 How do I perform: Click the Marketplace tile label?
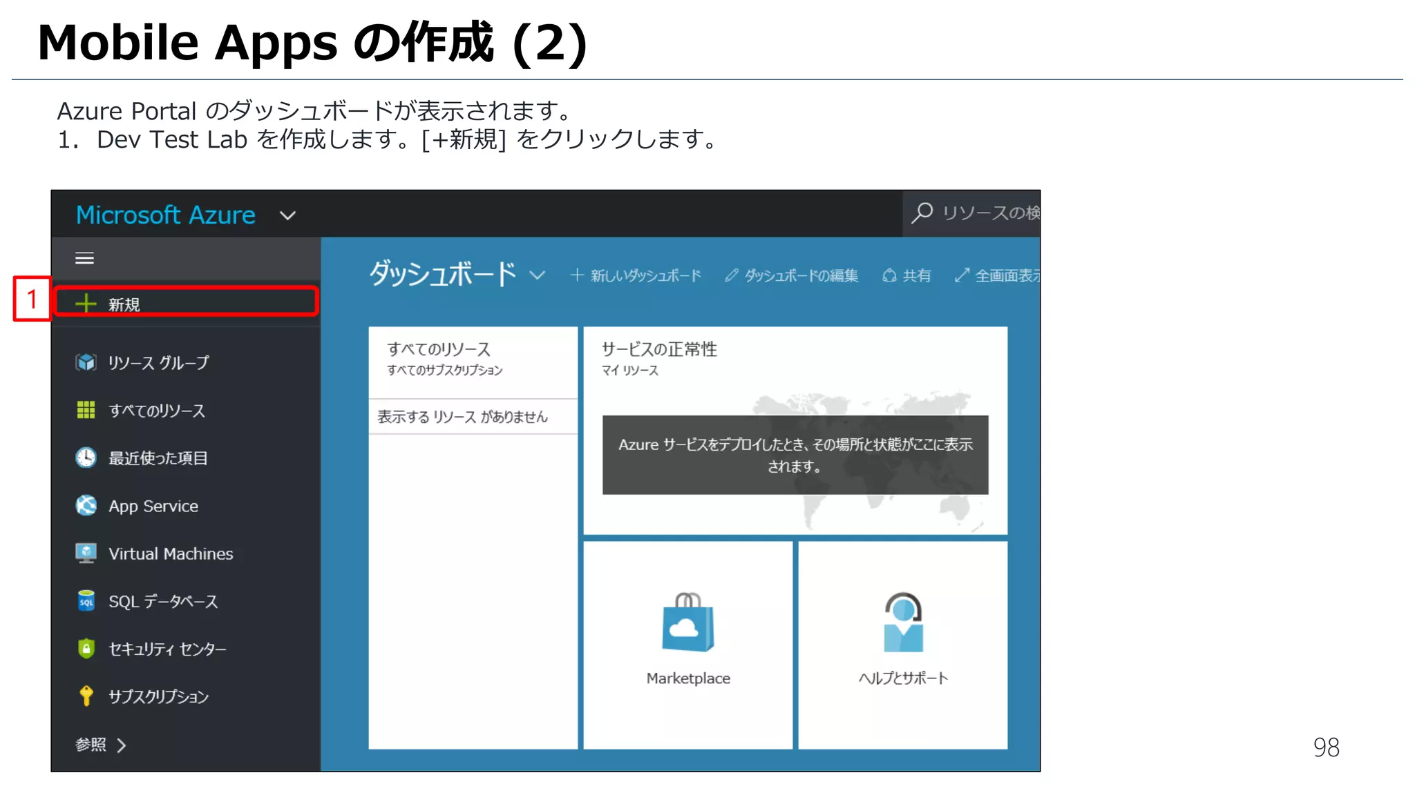point(688,678)
